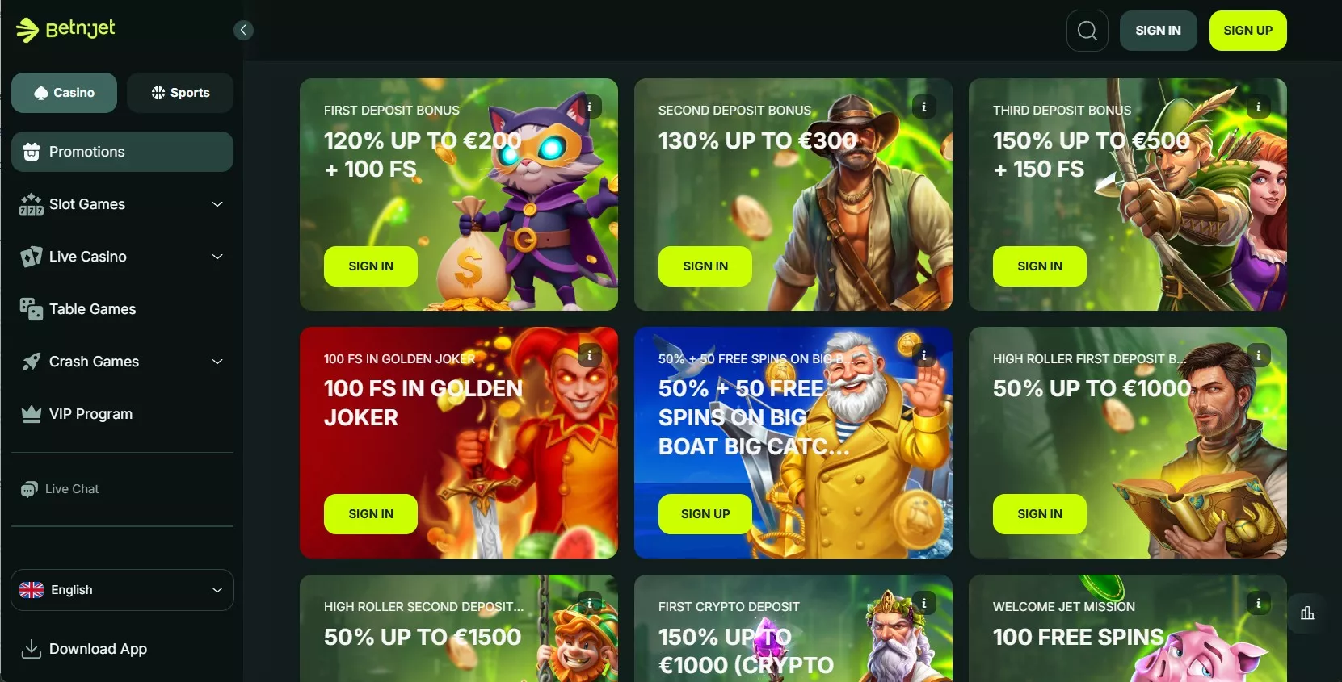
Task: Click info icon on Golden Joker promo
Action: 590,355
